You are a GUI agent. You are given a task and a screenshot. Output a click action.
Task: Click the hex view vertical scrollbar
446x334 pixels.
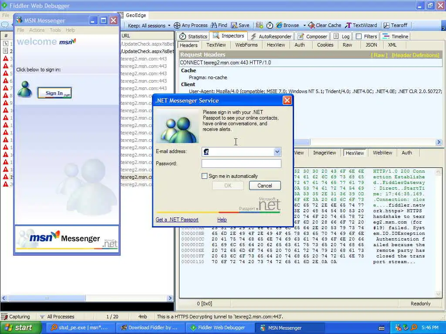(x=439, y=233)
